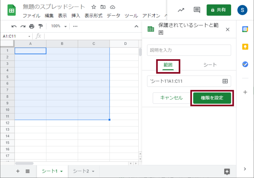Click the 権限を設定 button
The width and height of the screenshot is (254, 178).
pyautogui.click(x=212, y=98)
